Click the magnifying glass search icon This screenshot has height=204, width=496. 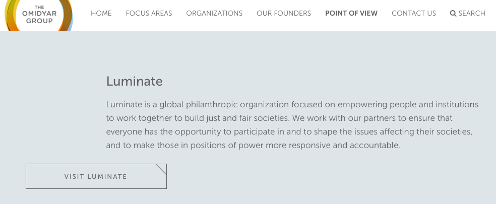[x=453, y=13]
